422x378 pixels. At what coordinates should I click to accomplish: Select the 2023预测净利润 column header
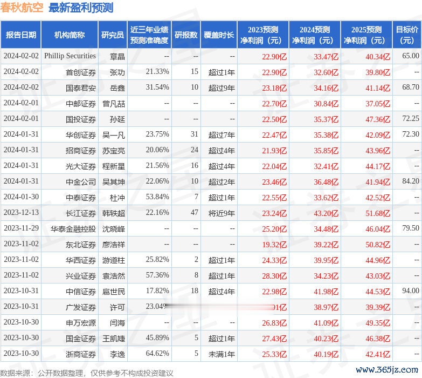point(263,35)
